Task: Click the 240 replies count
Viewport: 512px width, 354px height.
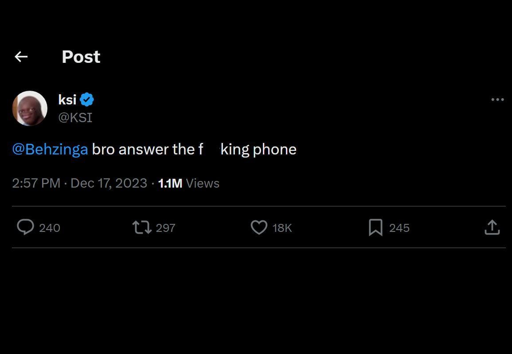Action: click(x=50, y=228)
